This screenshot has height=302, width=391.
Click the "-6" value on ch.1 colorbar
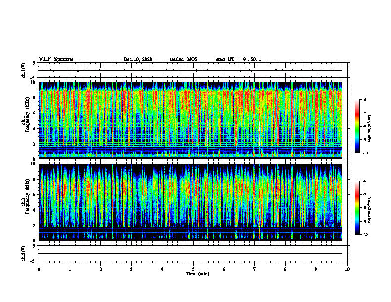click(x=364, y=99)
